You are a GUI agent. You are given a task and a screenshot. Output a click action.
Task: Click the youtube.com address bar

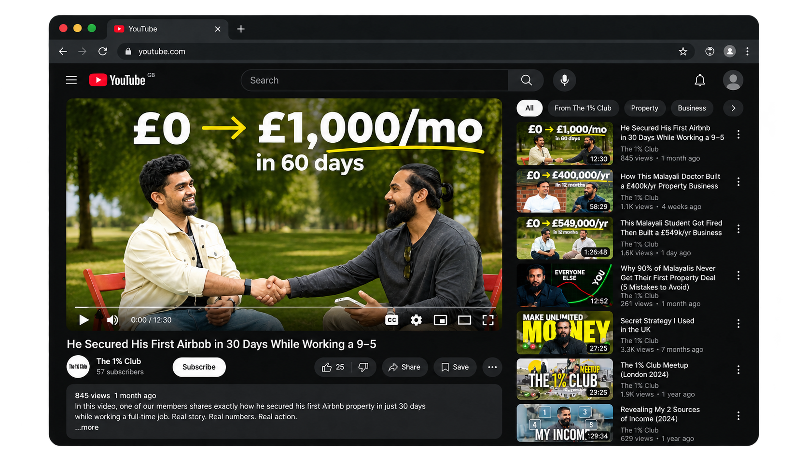coord(405,51)
